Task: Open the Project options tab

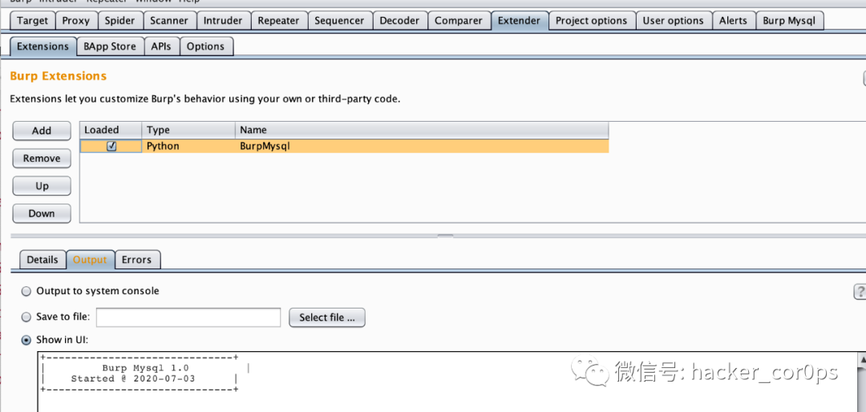Action: point(592,20)
